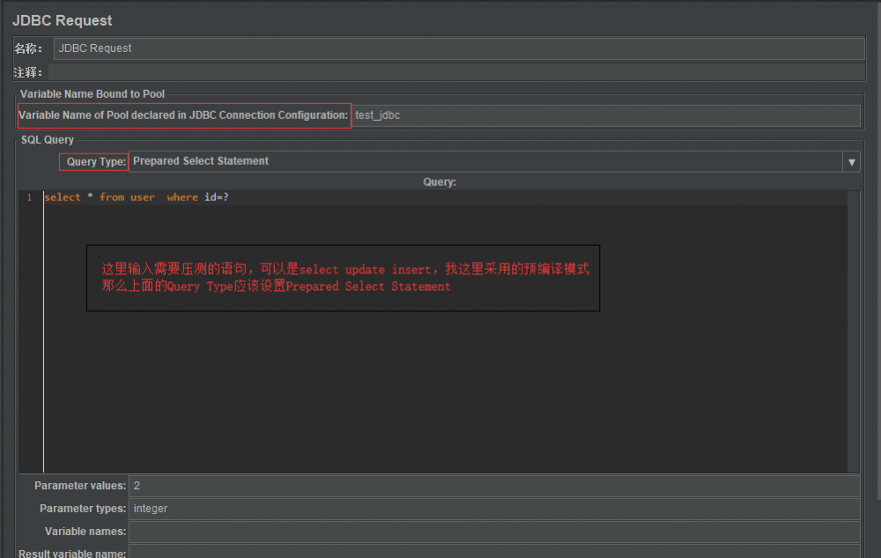Click the Parameter values field containing 2
Viewport: 881px width, 558px height.
point(494,486)
